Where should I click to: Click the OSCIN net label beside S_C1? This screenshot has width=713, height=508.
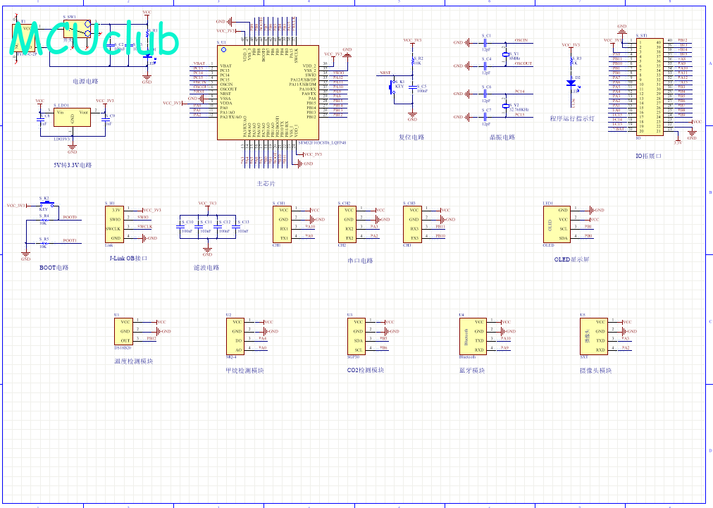click(x=521, y=40)
